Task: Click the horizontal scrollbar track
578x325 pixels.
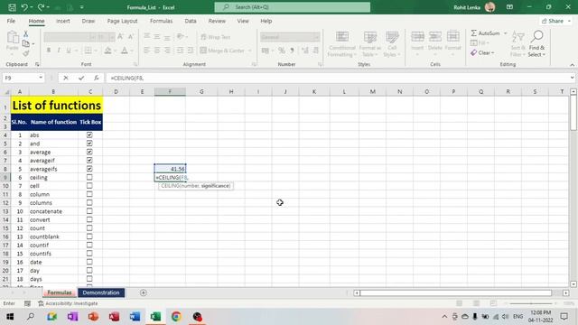Action: coord(455,292)
